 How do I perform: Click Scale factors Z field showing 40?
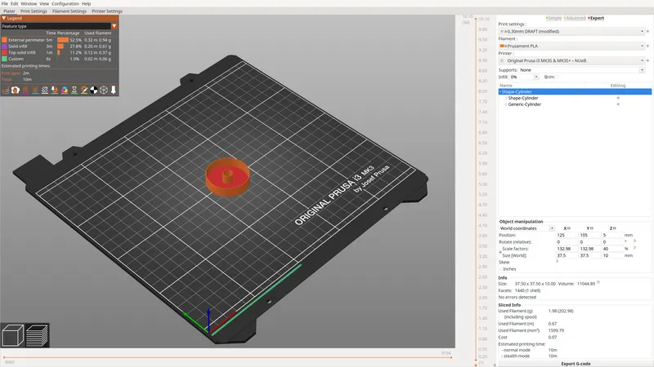(x=612, y=249)
